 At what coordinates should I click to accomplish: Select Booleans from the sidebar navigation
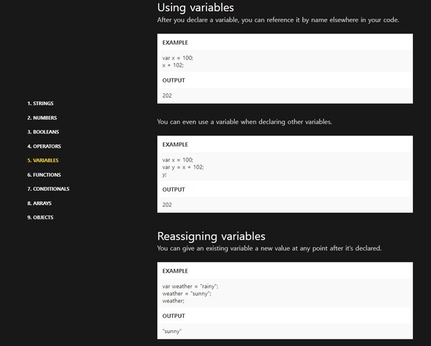(x=43, y=132)
